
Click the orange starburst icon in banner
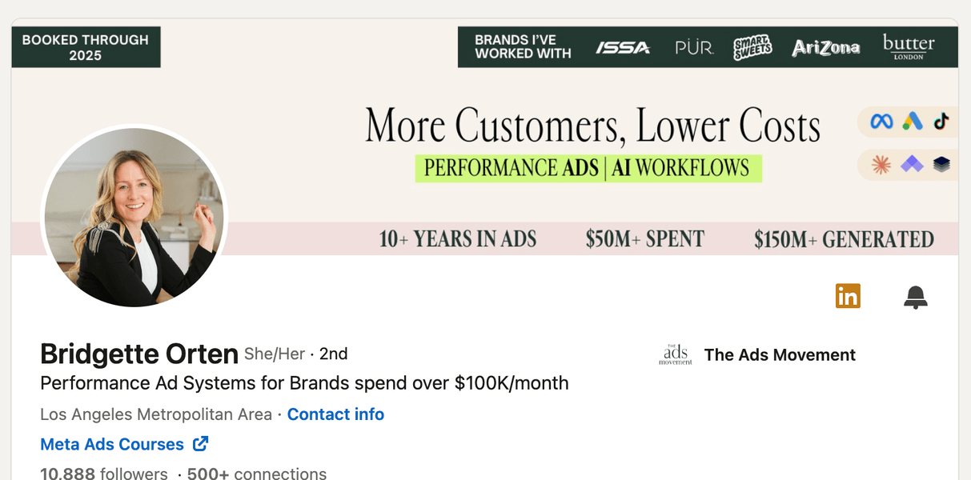pos(881,165)
